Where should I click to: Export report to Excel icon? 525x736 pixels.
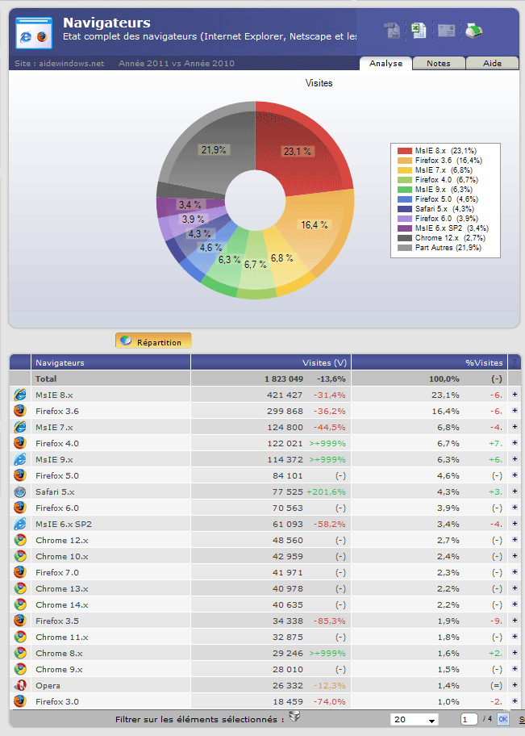pos(419,31)
